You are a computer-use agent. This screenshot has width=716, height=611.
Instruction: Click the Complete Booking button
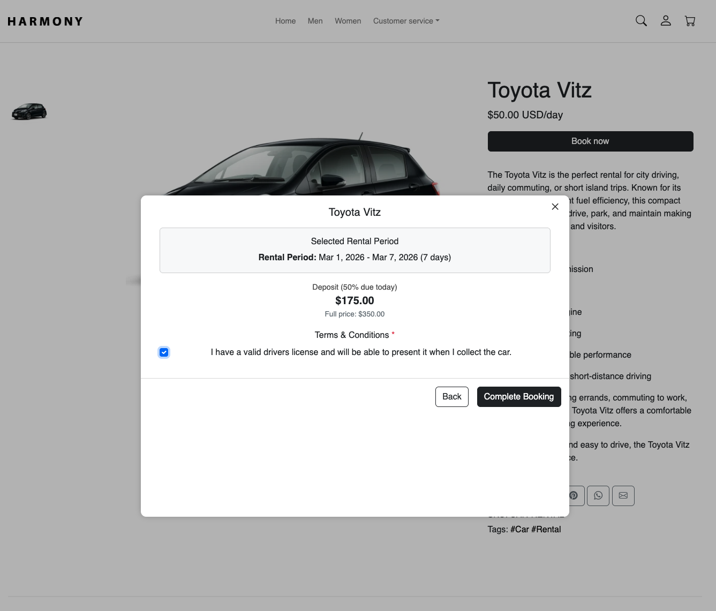[519, 397]
